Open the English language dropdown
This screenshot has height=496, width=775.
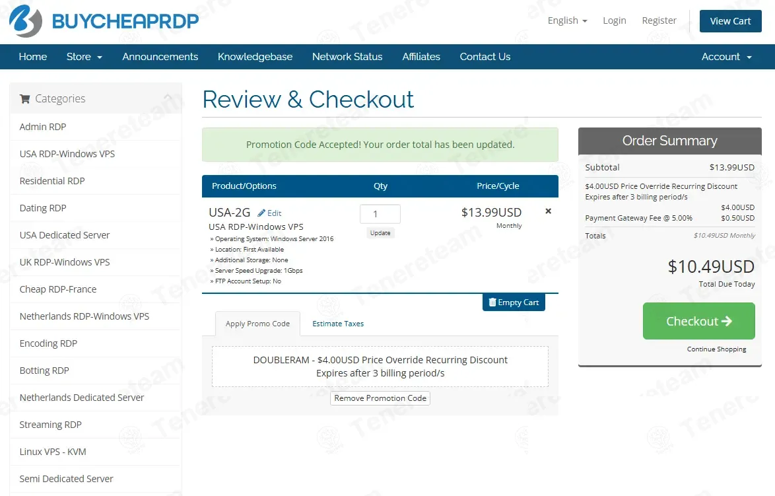(x=566, y=20)
